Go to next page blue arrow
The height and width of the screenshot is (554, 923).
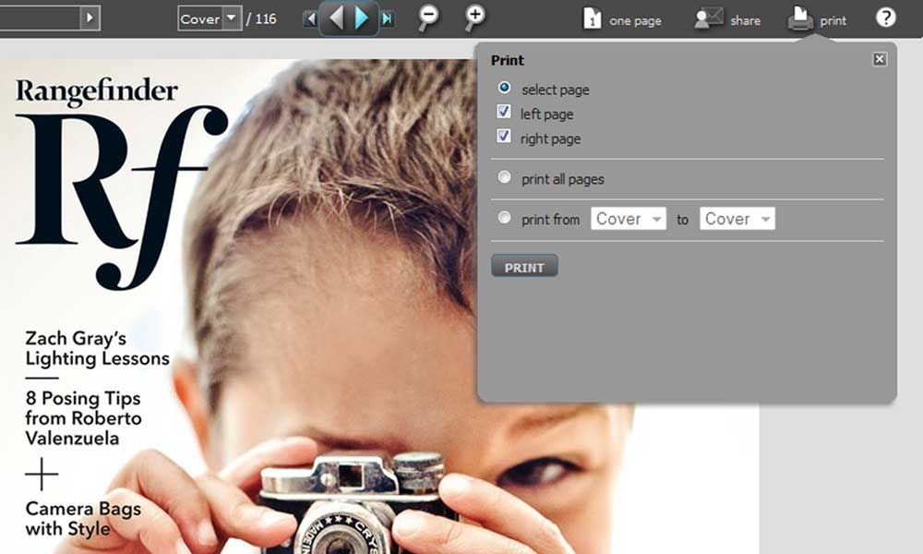(362, 18)
